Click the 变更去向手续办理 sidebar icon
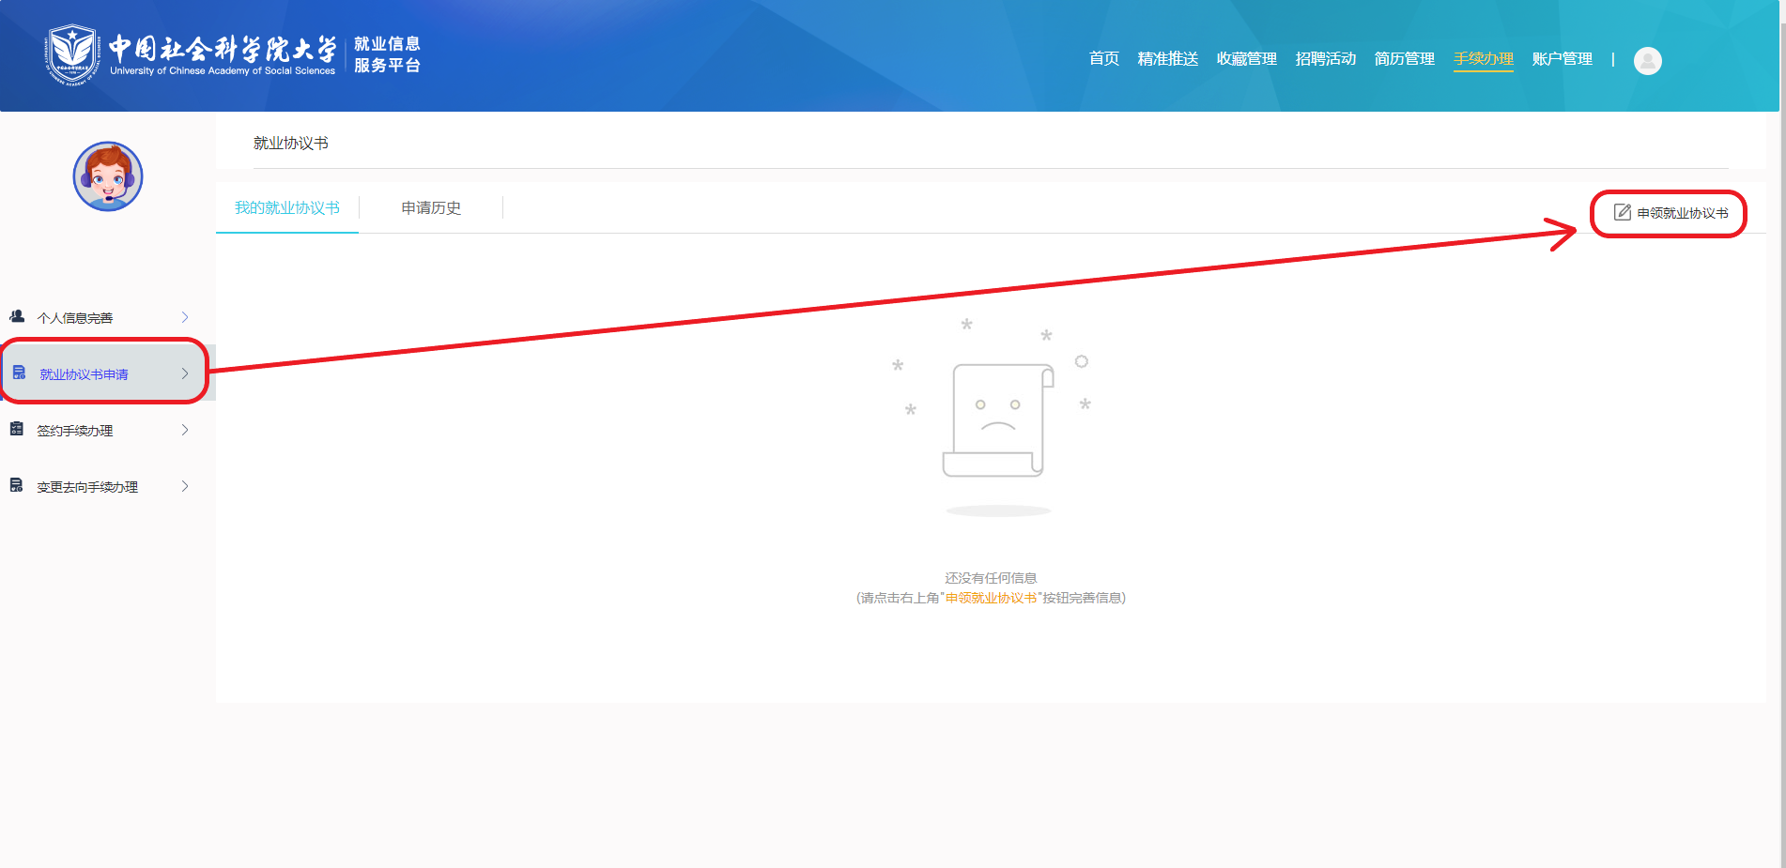The height and width of the screenshot is (868, 1786). tap(17, 486)
